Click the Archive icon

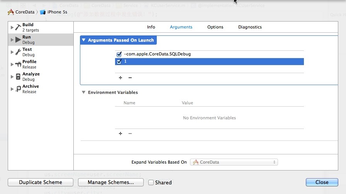[x=18, y=89]
